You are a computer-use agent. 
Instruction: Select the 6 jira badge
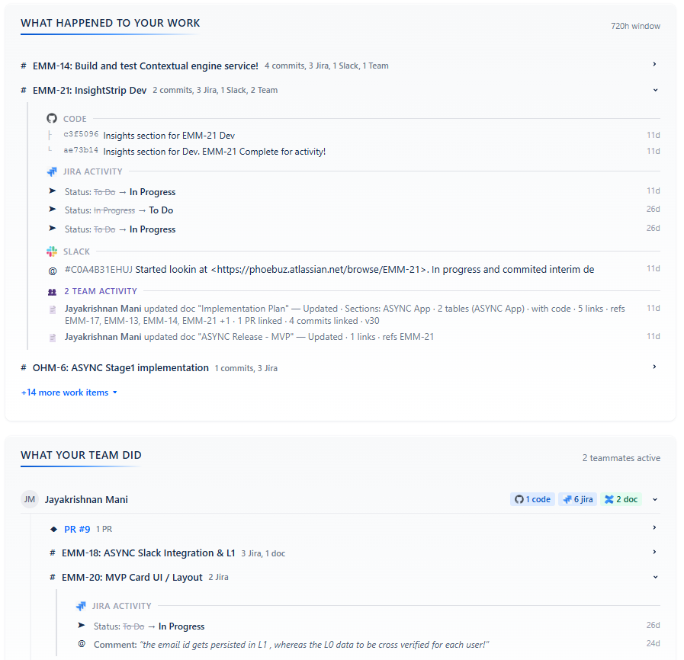tap(580, 498)
